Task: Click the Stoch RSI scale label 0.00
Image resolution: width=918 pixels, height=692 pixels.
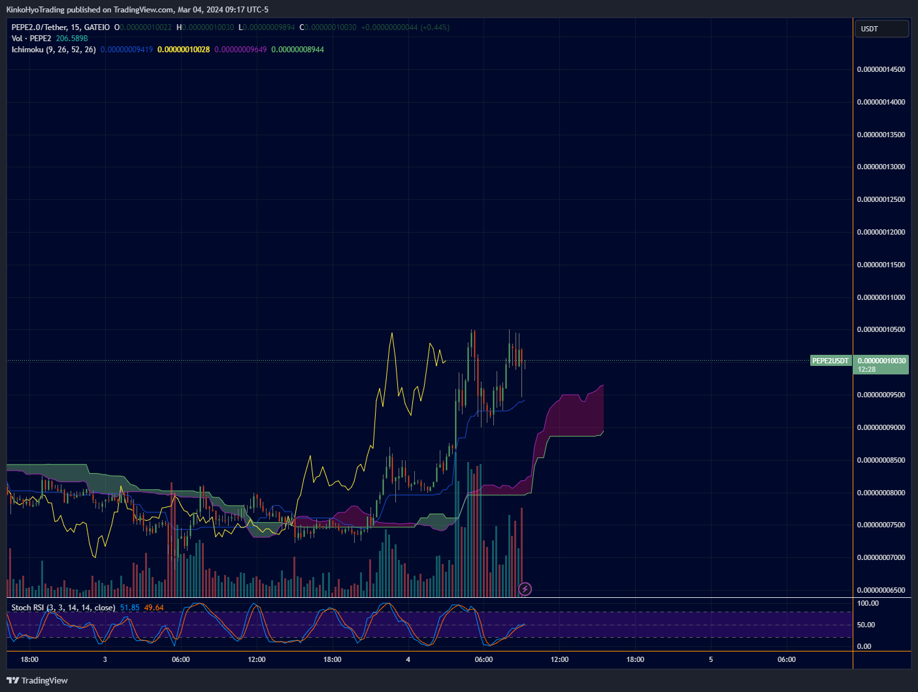Action: [x=864, y=646]
